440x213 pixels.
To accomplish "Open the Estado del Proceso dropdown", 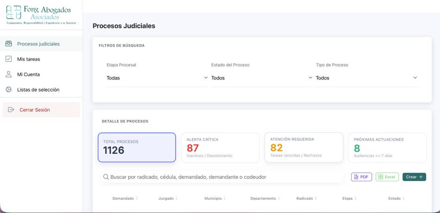I will [x=262, y=78].
